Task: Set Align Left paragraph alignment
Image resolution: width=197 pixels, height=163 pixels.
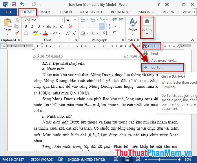Action: [83, 26]
